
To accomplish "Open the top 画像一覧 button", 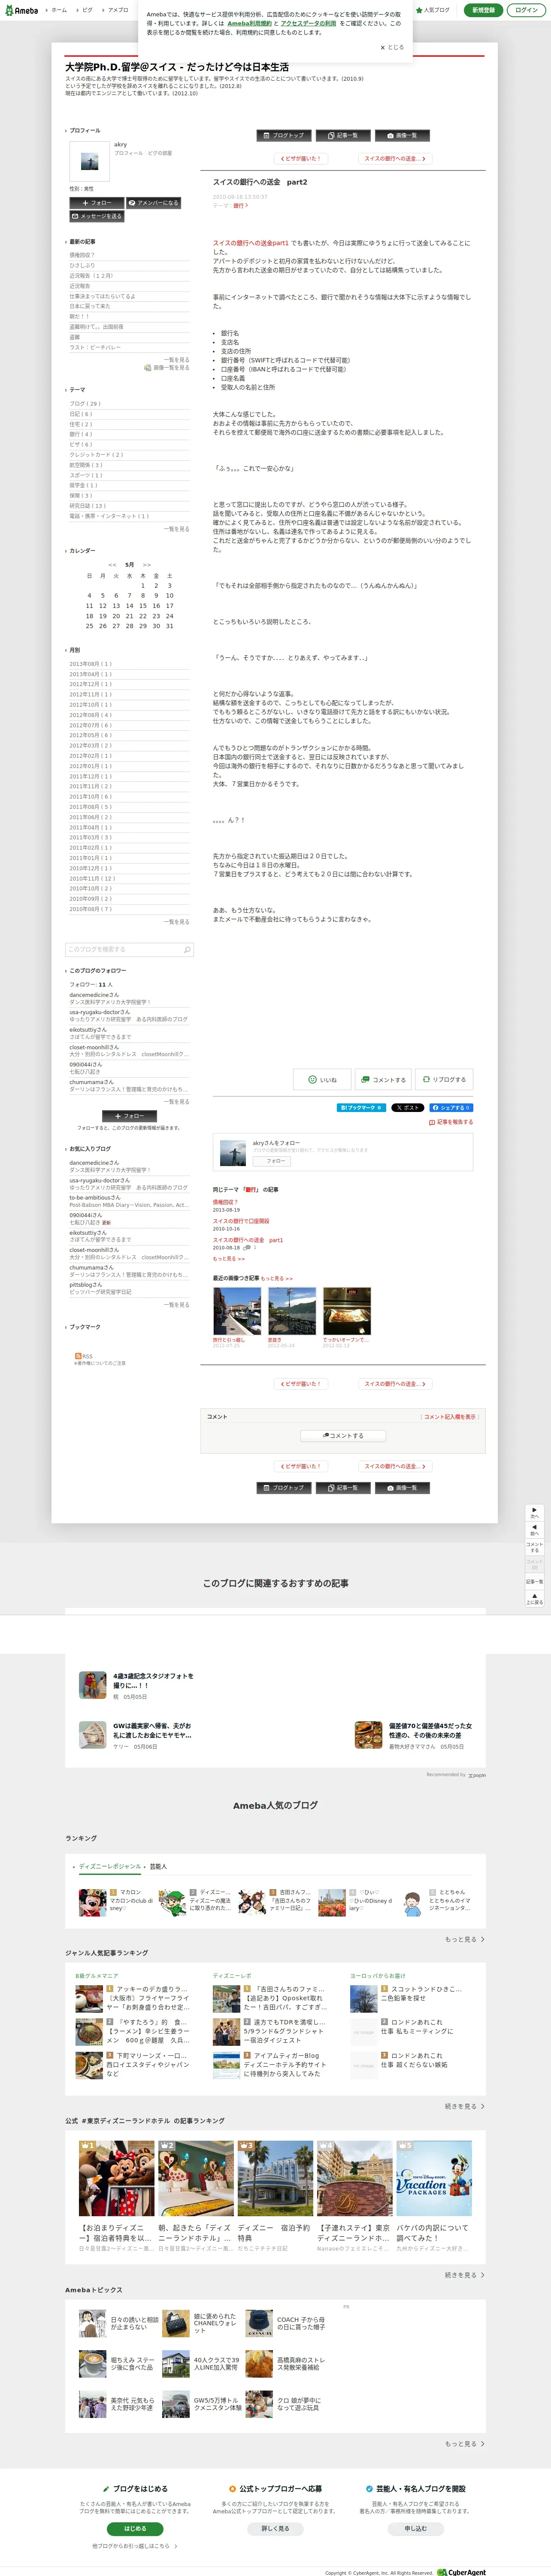I will click(x=402, y=135).
